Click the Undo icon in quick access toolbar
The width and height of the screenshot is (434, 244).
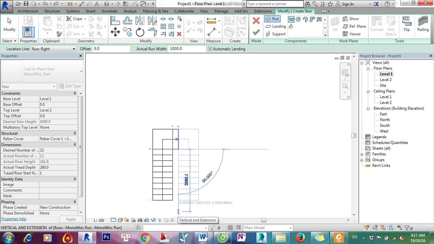coord(45,4)
